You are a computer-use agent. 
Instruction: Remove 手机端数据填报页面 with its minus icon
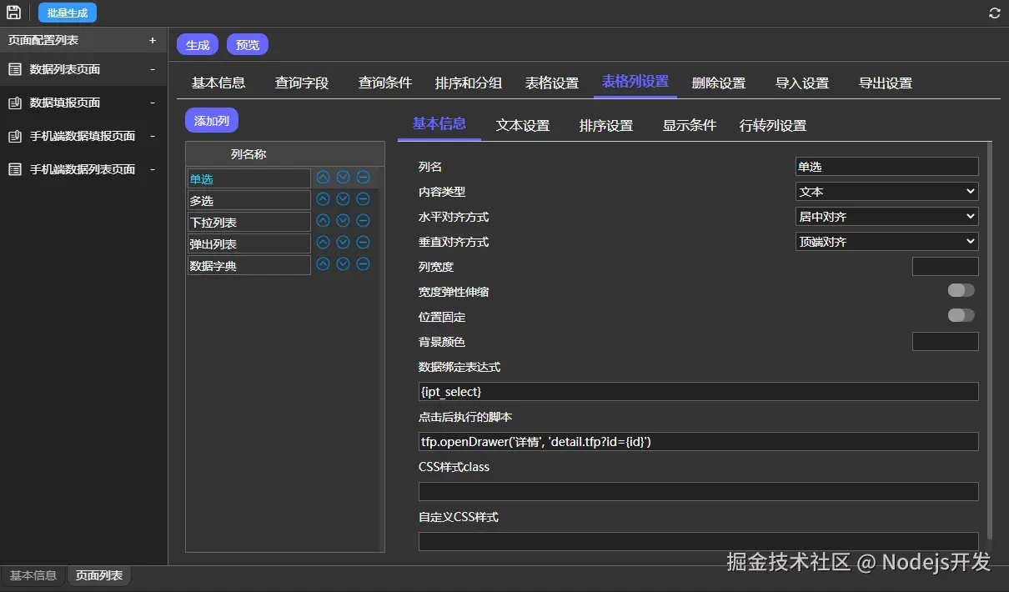pos(153,136)
